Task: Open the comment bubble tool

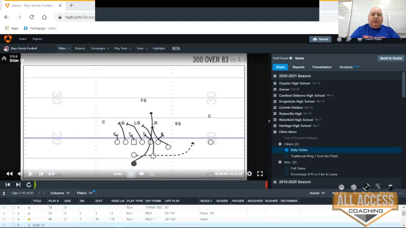Action: [141, 174]
